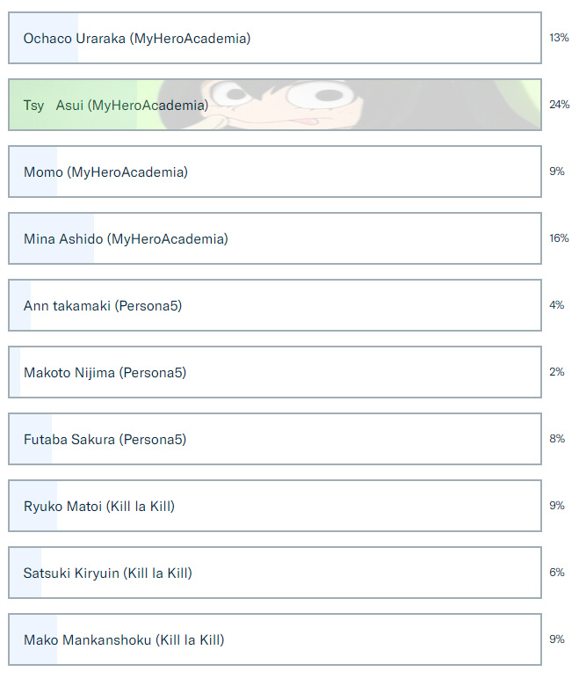Select Satsuki Kiryuin (Kill la Kill) option
Image resolution: width=579 pixels, height=679 pixels.
click(x=275, y=573)
